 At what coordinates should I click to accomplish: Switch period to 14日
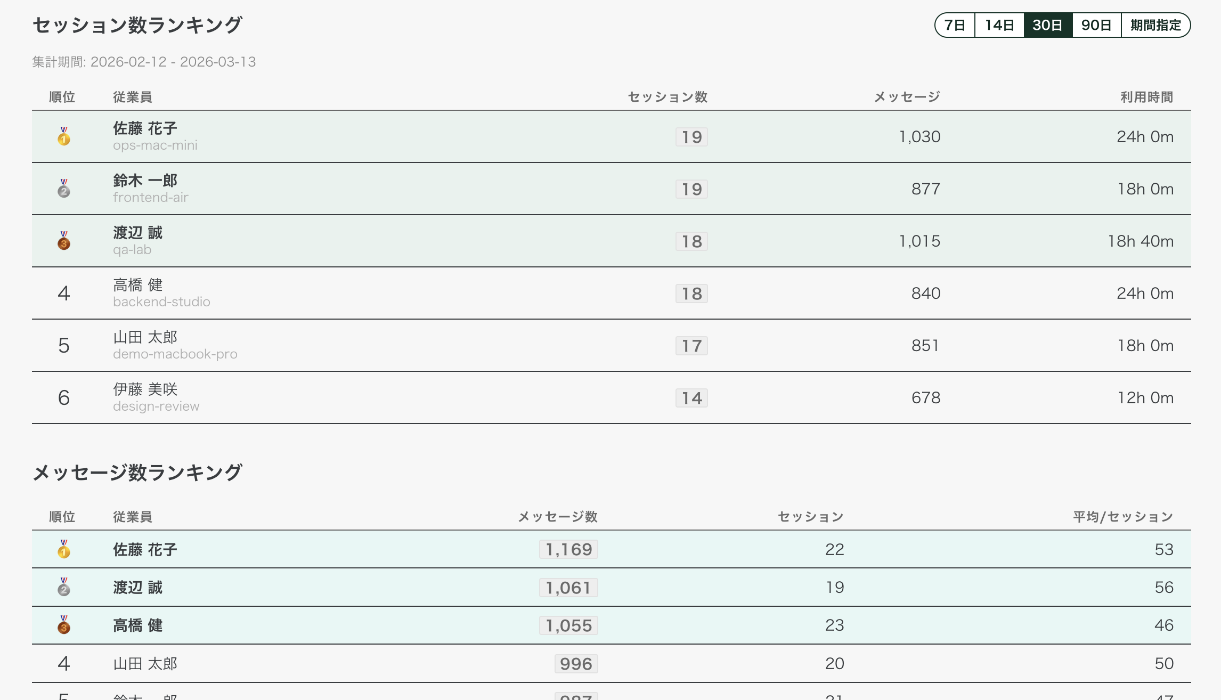[999, 25]
